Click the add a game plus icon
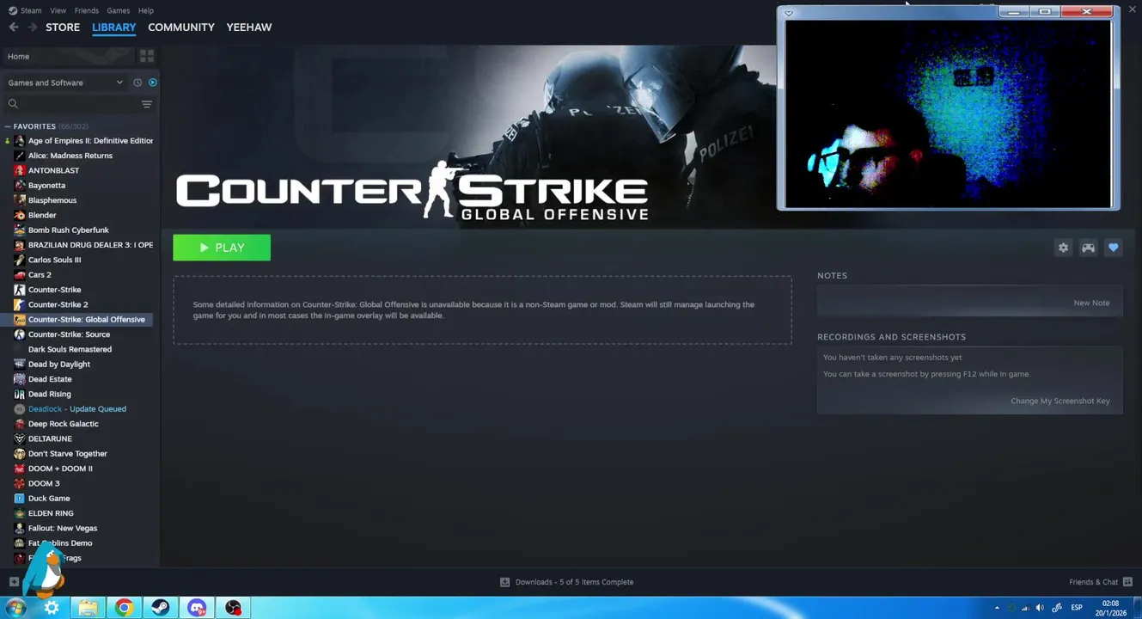The image size is (1142, 619). [14, 582]
